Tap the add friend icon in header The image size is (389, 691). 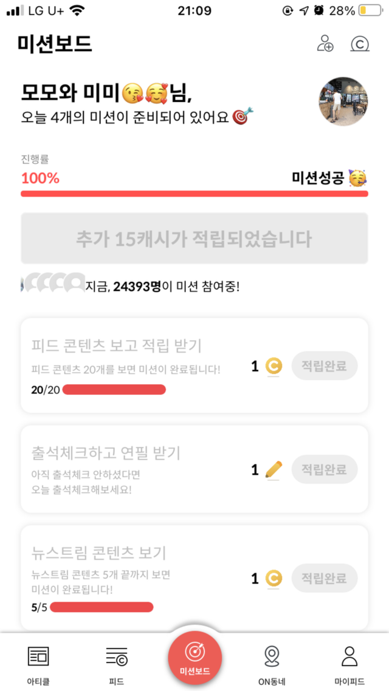coord(325,44)
